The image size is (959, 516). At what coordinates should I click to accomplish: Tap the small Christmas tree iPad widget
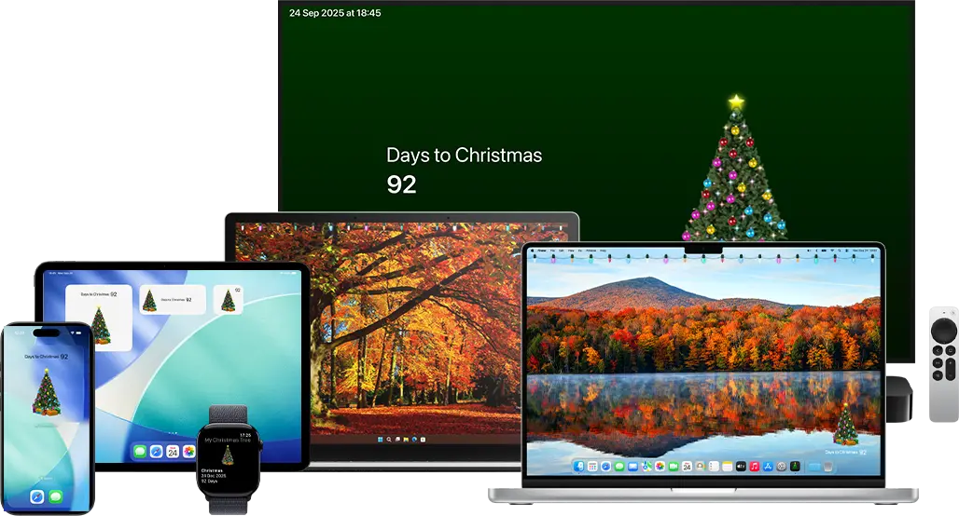[228, 299]
